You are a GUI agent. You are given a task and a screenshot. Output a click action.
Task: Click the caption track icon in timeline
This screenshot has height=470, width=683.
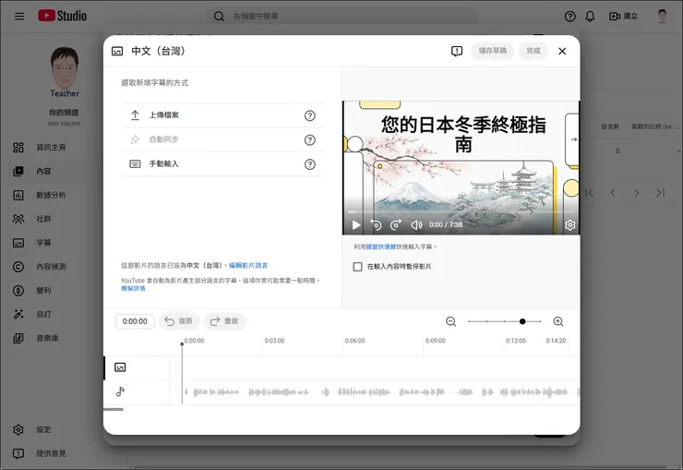[120, 368]
